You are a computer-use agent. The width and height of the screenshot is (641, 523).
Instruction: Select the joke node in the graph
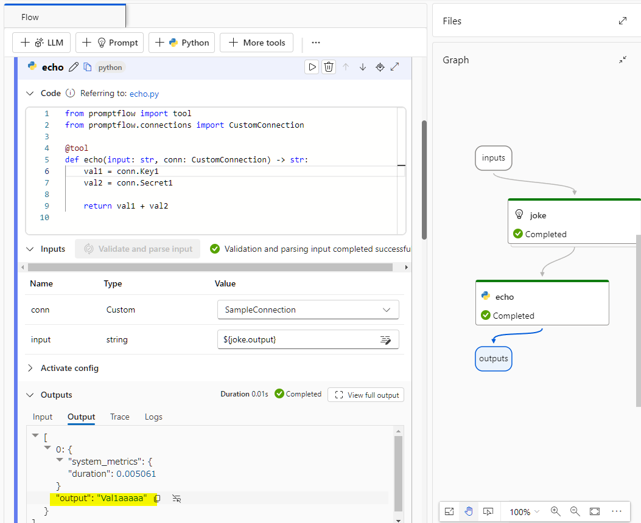[574, 221]
